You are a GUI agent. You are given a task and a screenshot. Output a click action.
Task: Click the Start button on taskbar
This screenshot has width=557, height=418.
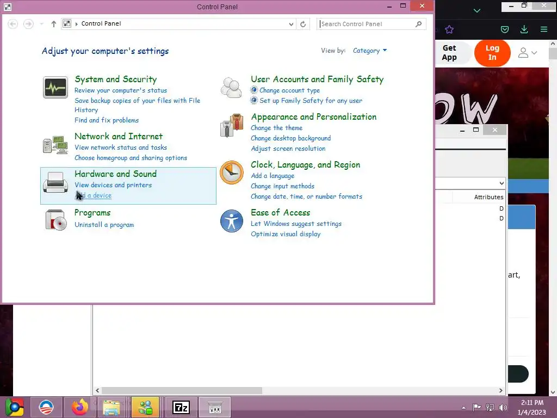(15, 407)
